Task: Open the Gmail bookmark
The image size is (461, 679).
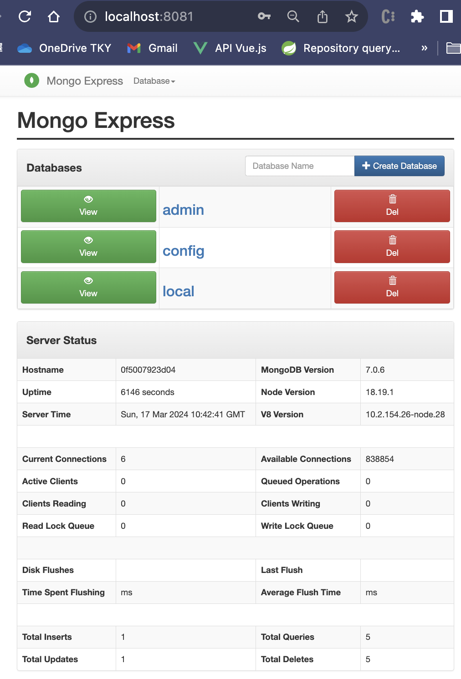Action: pyautogui.click(x=153, y=48)
